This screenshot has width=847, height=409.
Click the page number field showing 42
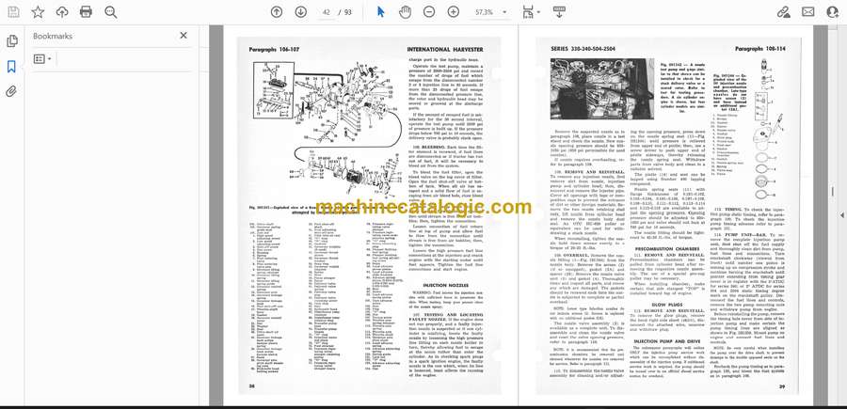pyautogui.click(x=327, y=12)
